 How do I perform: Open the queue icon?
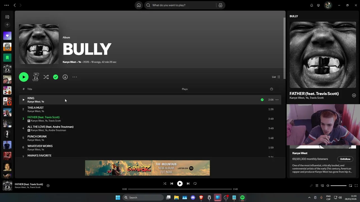pos(317,186)
